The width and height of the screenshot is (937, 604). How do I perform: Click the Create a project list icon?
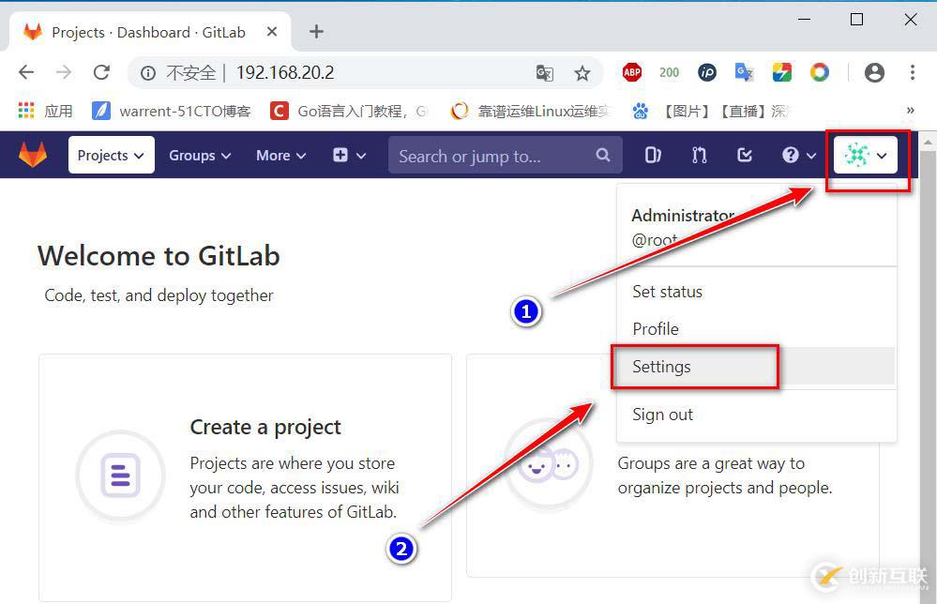(121, 476)
